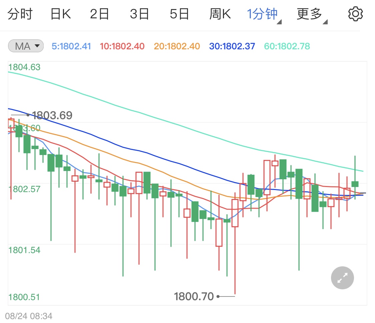375x323 pixels.
Task: Click the MA30 value 30:1802.37
Action: point(232,46)
